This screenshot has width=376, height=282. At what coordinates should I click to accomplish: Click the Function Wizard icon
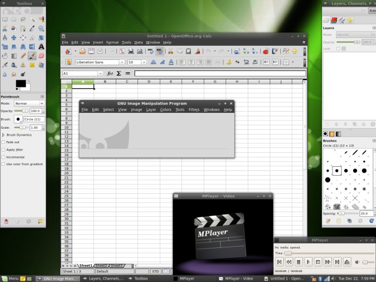pos(109,73)
